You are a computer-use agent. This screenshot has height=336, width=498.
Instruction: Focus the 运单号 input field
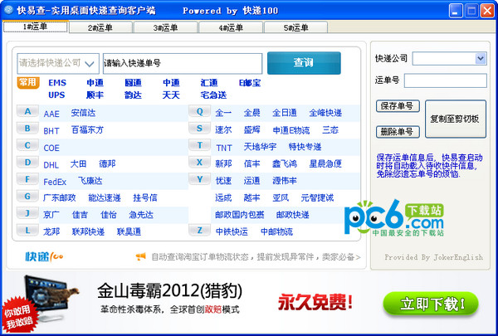(445, 80)
